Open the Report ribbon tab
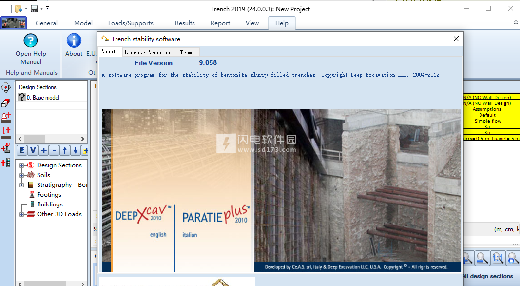The height and width of the screenshot is (286, 520). tap(220, 23)
